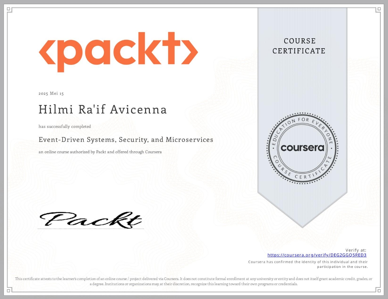The width and height of the screenshot is (388, 299).
Task: Click the 'coursera' wordmark inside the seal
Action: [302, 148]
